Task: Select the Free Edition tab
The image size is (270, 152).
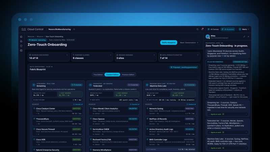Action: click(x=98, y=75)
